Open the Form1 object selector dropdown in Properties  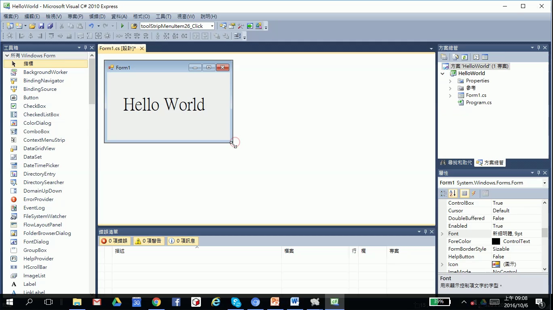[545, 183]
